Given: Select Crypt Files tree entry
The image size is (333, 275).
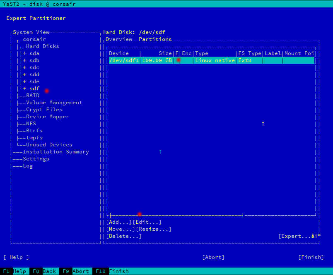Looking at the screenshot, I should point(44,110).
